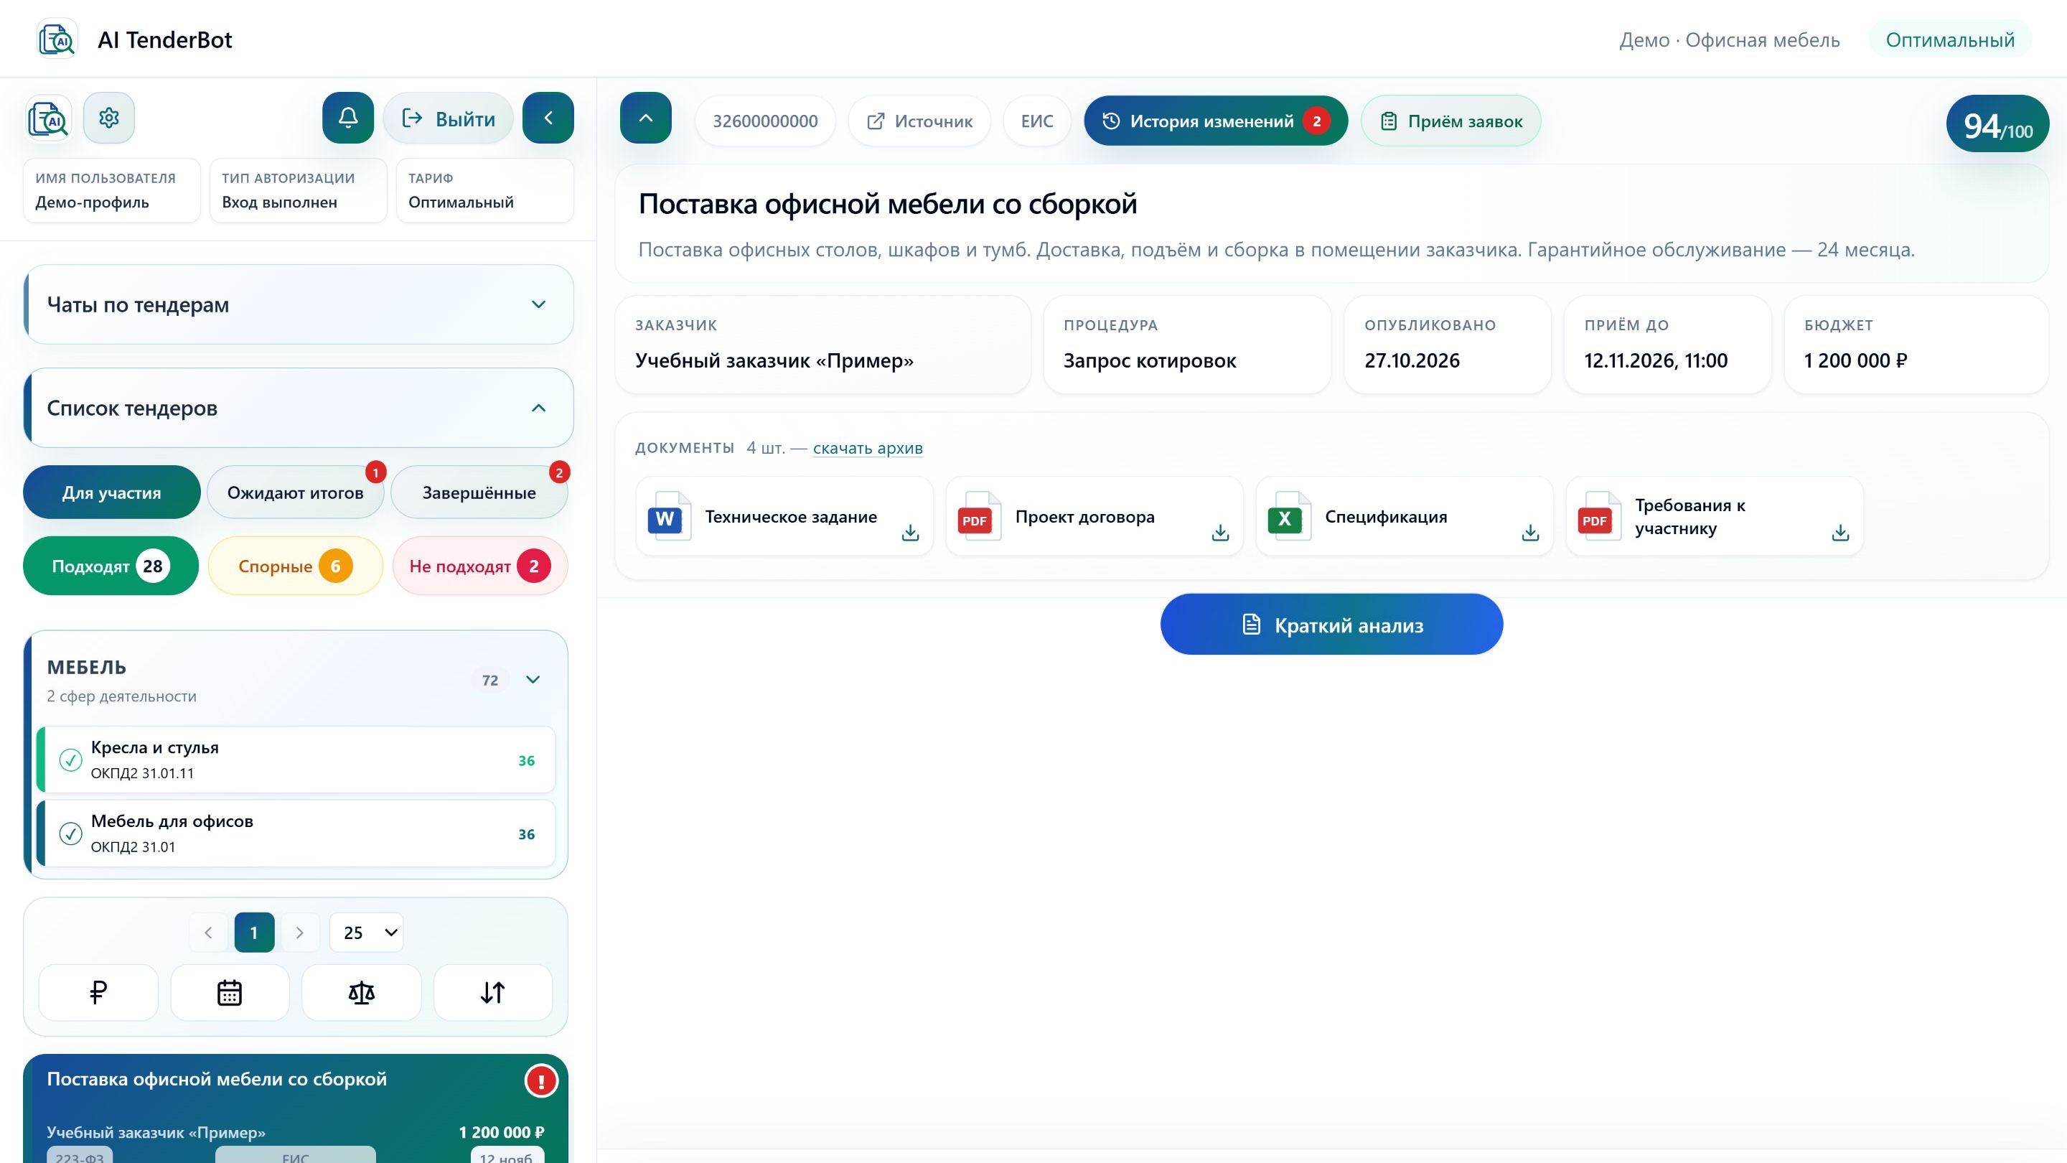Screen dimensions: 2067x1163
Task: Open the Word icon of Техническое задание
Action: (667, 516)
